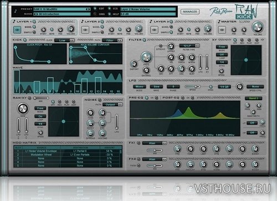
Task: Select the Orig option in the display
Action: coord(95,14)
